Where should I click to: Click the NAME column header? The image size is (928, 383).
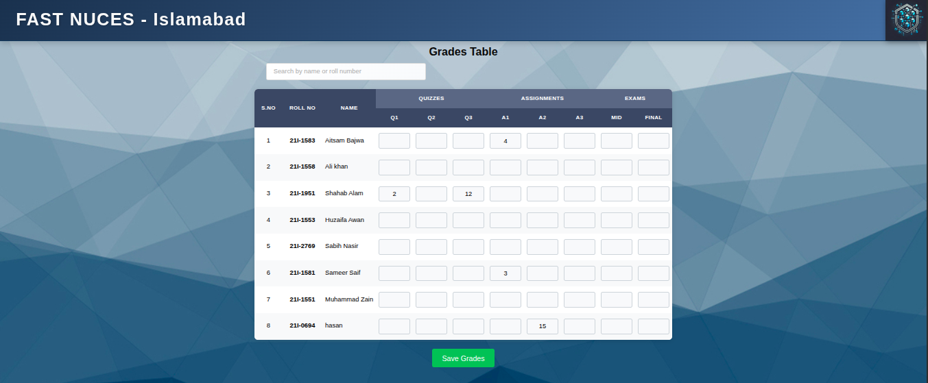(x=349, y=108)
